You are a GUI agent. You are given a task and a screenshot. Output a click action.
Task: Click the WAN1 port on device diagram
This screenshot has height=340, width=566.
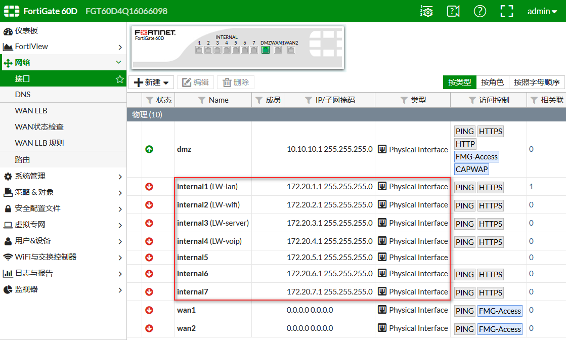[x=278, y=50]
